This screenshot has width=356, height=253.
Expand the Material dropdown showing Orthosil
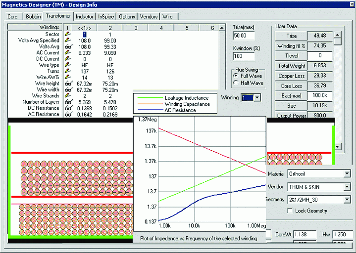coord(347,174)
